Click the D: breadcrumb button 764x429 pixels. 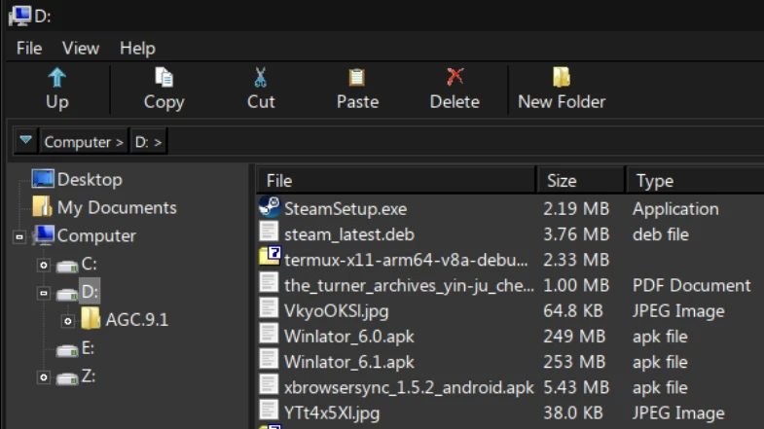pos(148,142)
